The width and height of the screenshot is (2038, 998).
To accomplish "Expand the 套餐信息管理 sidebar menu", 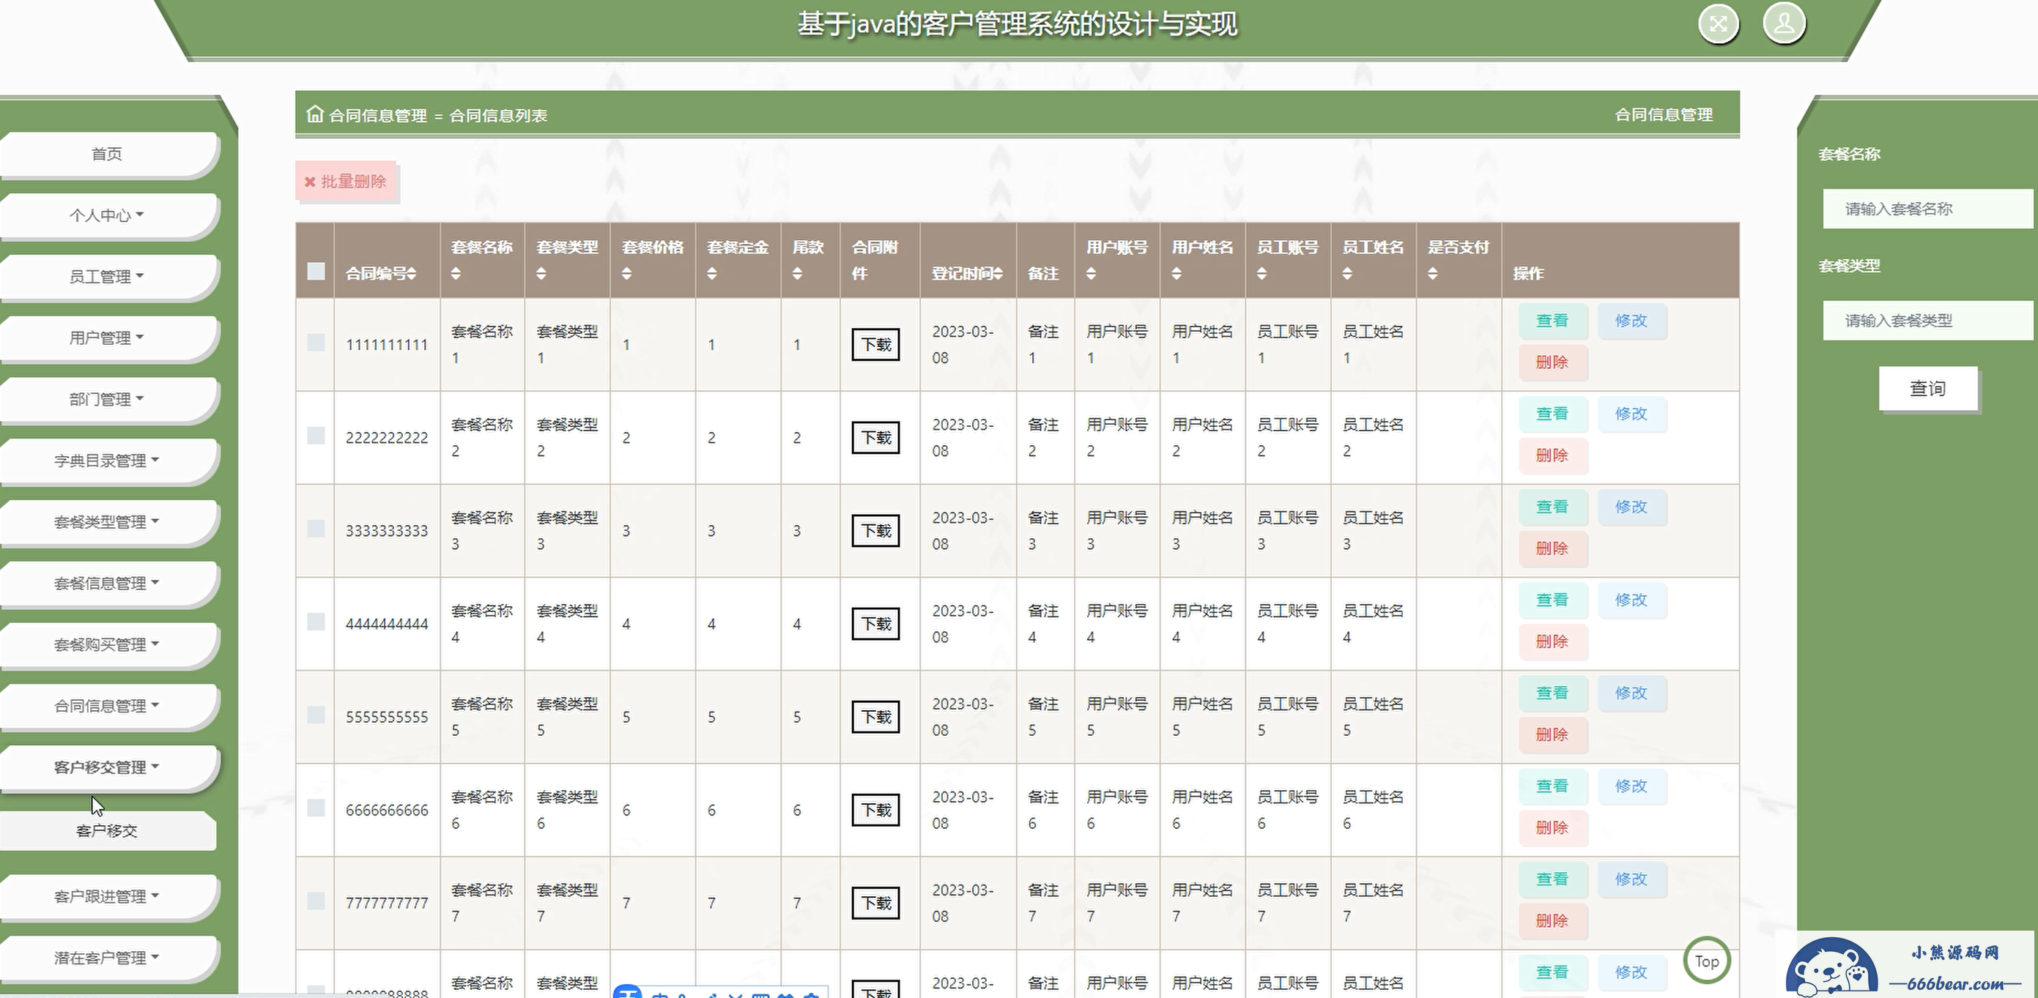I will click(x=107, y=583).
